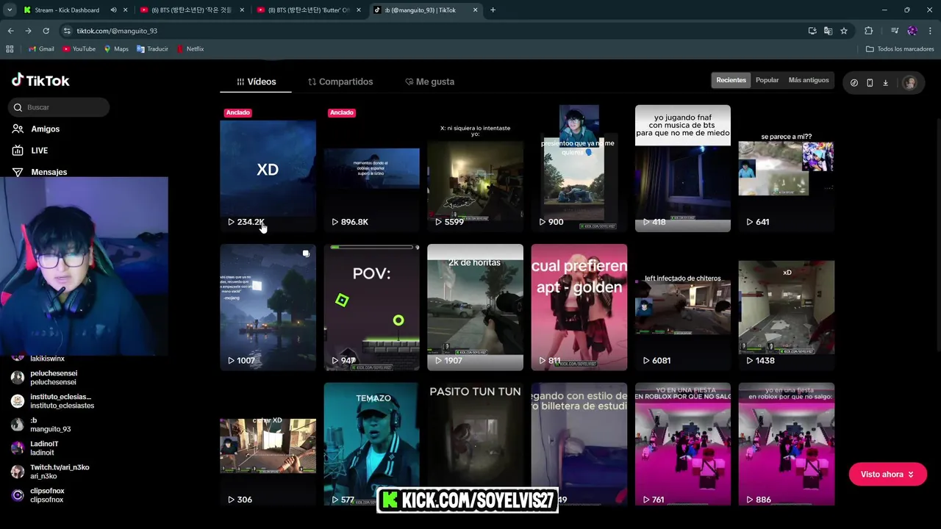This screenshot has height=529, width=941.
Task: Open the Roblox fiesta video with 761 views
Action: coord(682,445)
